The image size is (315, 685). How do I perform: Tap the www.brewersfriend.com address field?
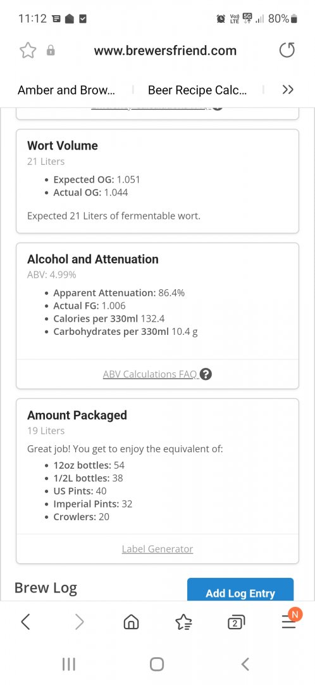(x=165, y=51)
